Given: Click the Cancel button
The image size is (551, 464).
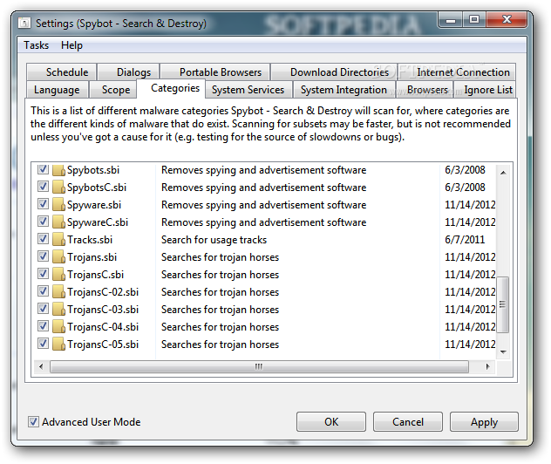Looking at the screenshot, I should pos(408,422).
